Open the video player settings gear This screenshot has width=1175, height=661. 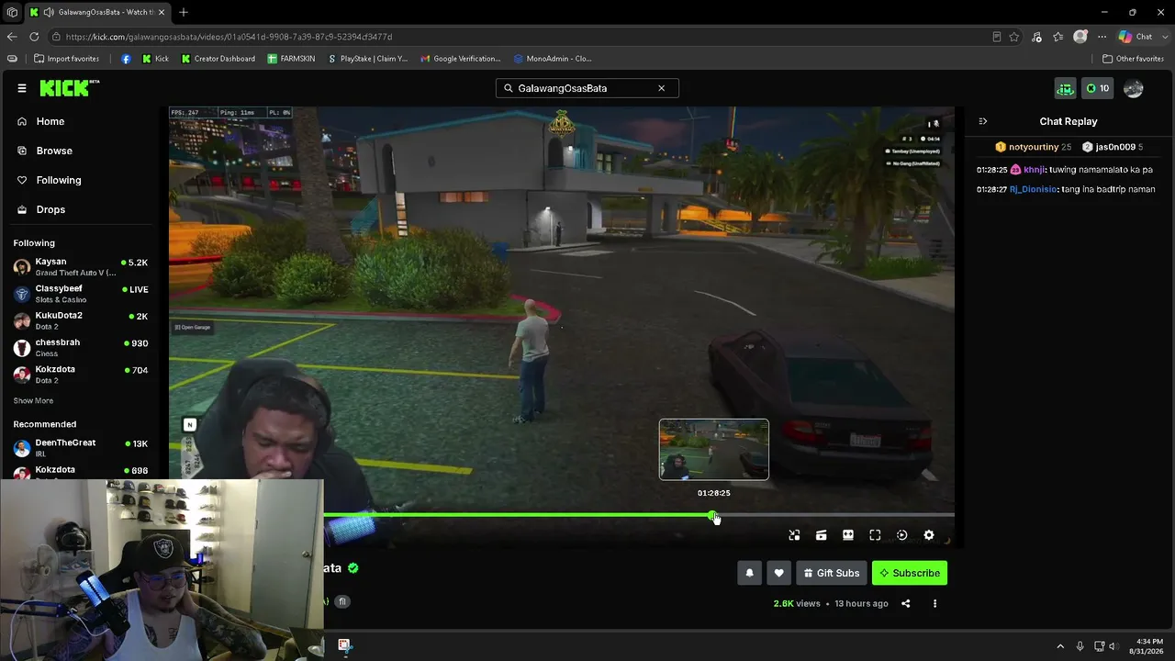(929, 535)
